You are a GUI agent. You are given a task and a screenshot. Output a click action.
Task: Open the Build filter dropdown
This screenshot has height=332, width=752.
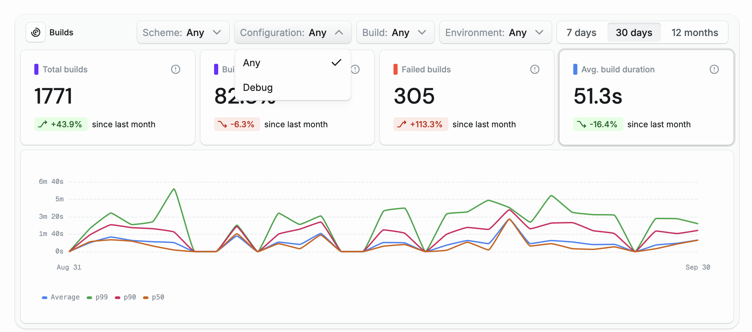pos(395,33)
